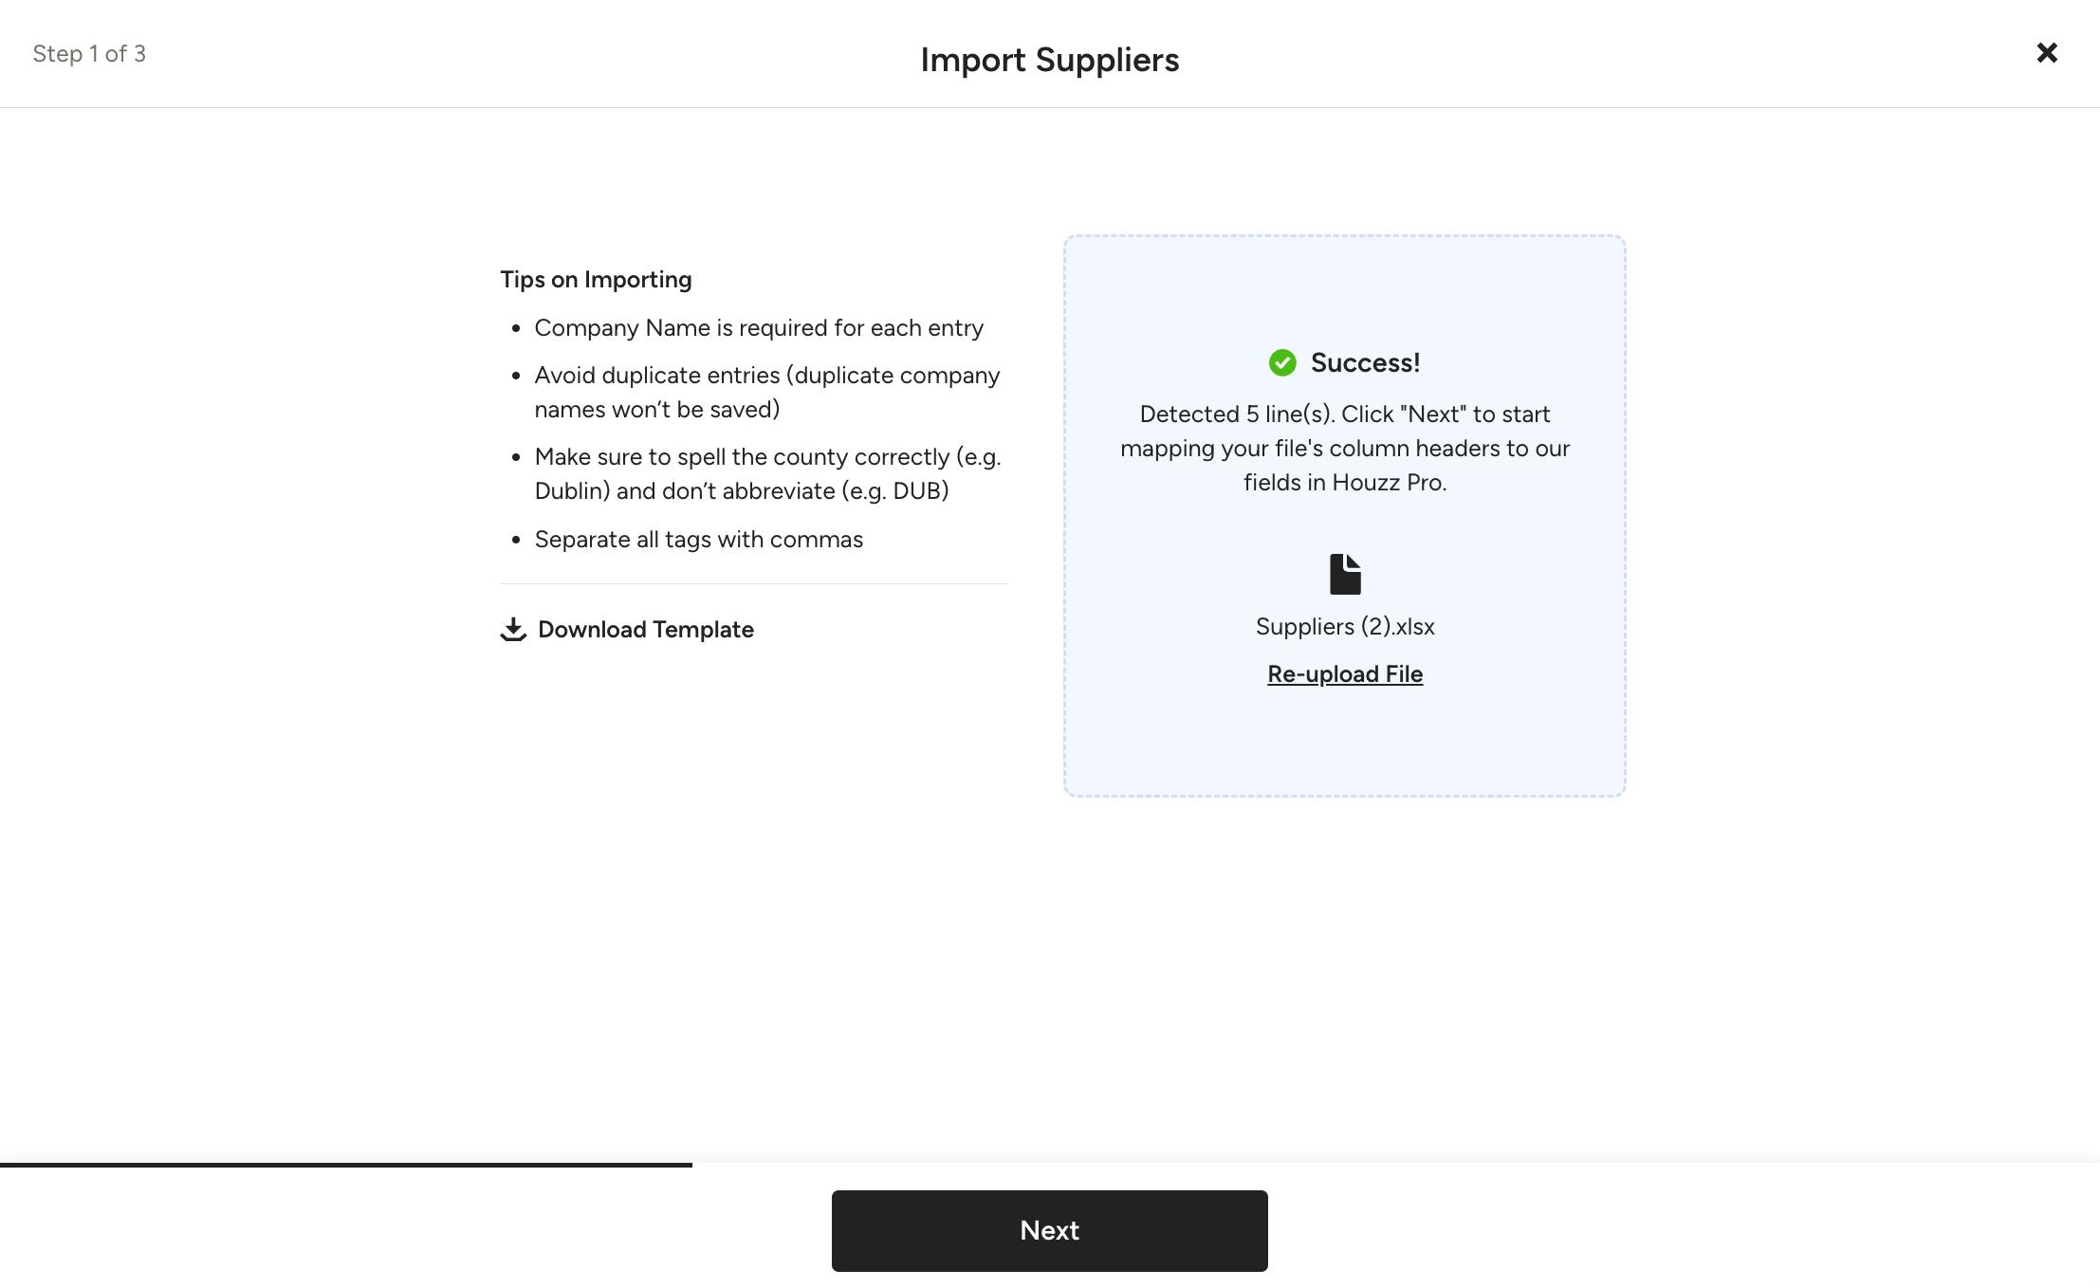The image size is (2100, 1288).
Task: Click the Next button
Action: coord(1049,1230)
